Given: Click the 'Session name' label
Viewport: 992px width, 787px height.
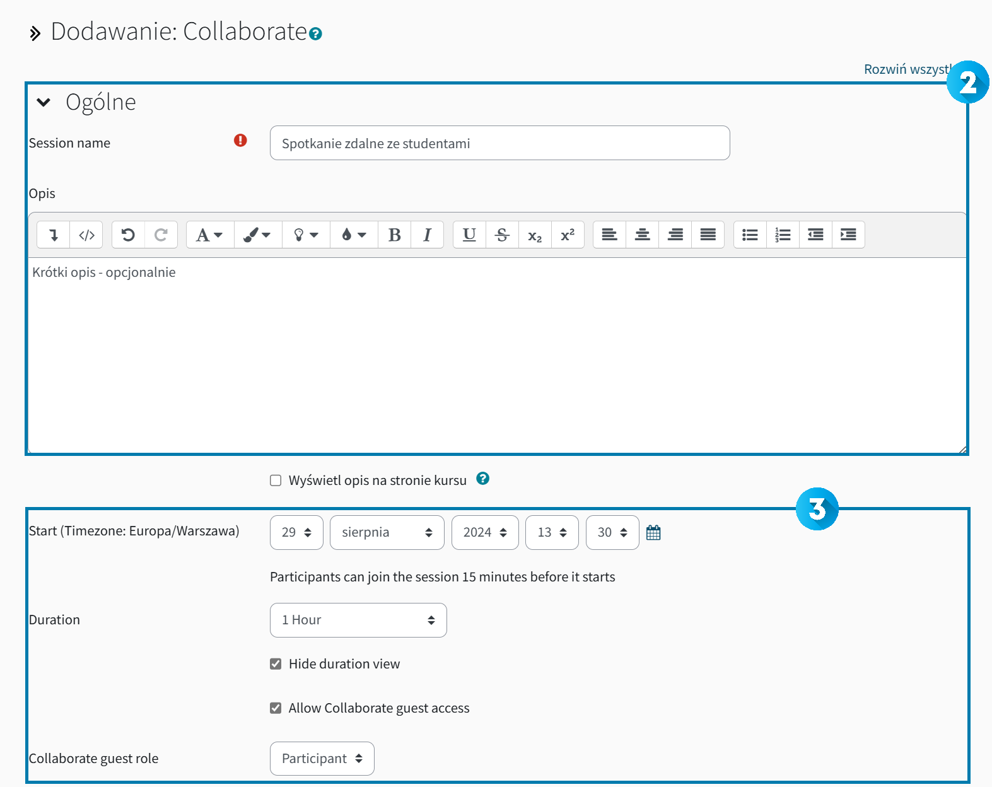Looking at the screenshot, I should pos(69,143).
